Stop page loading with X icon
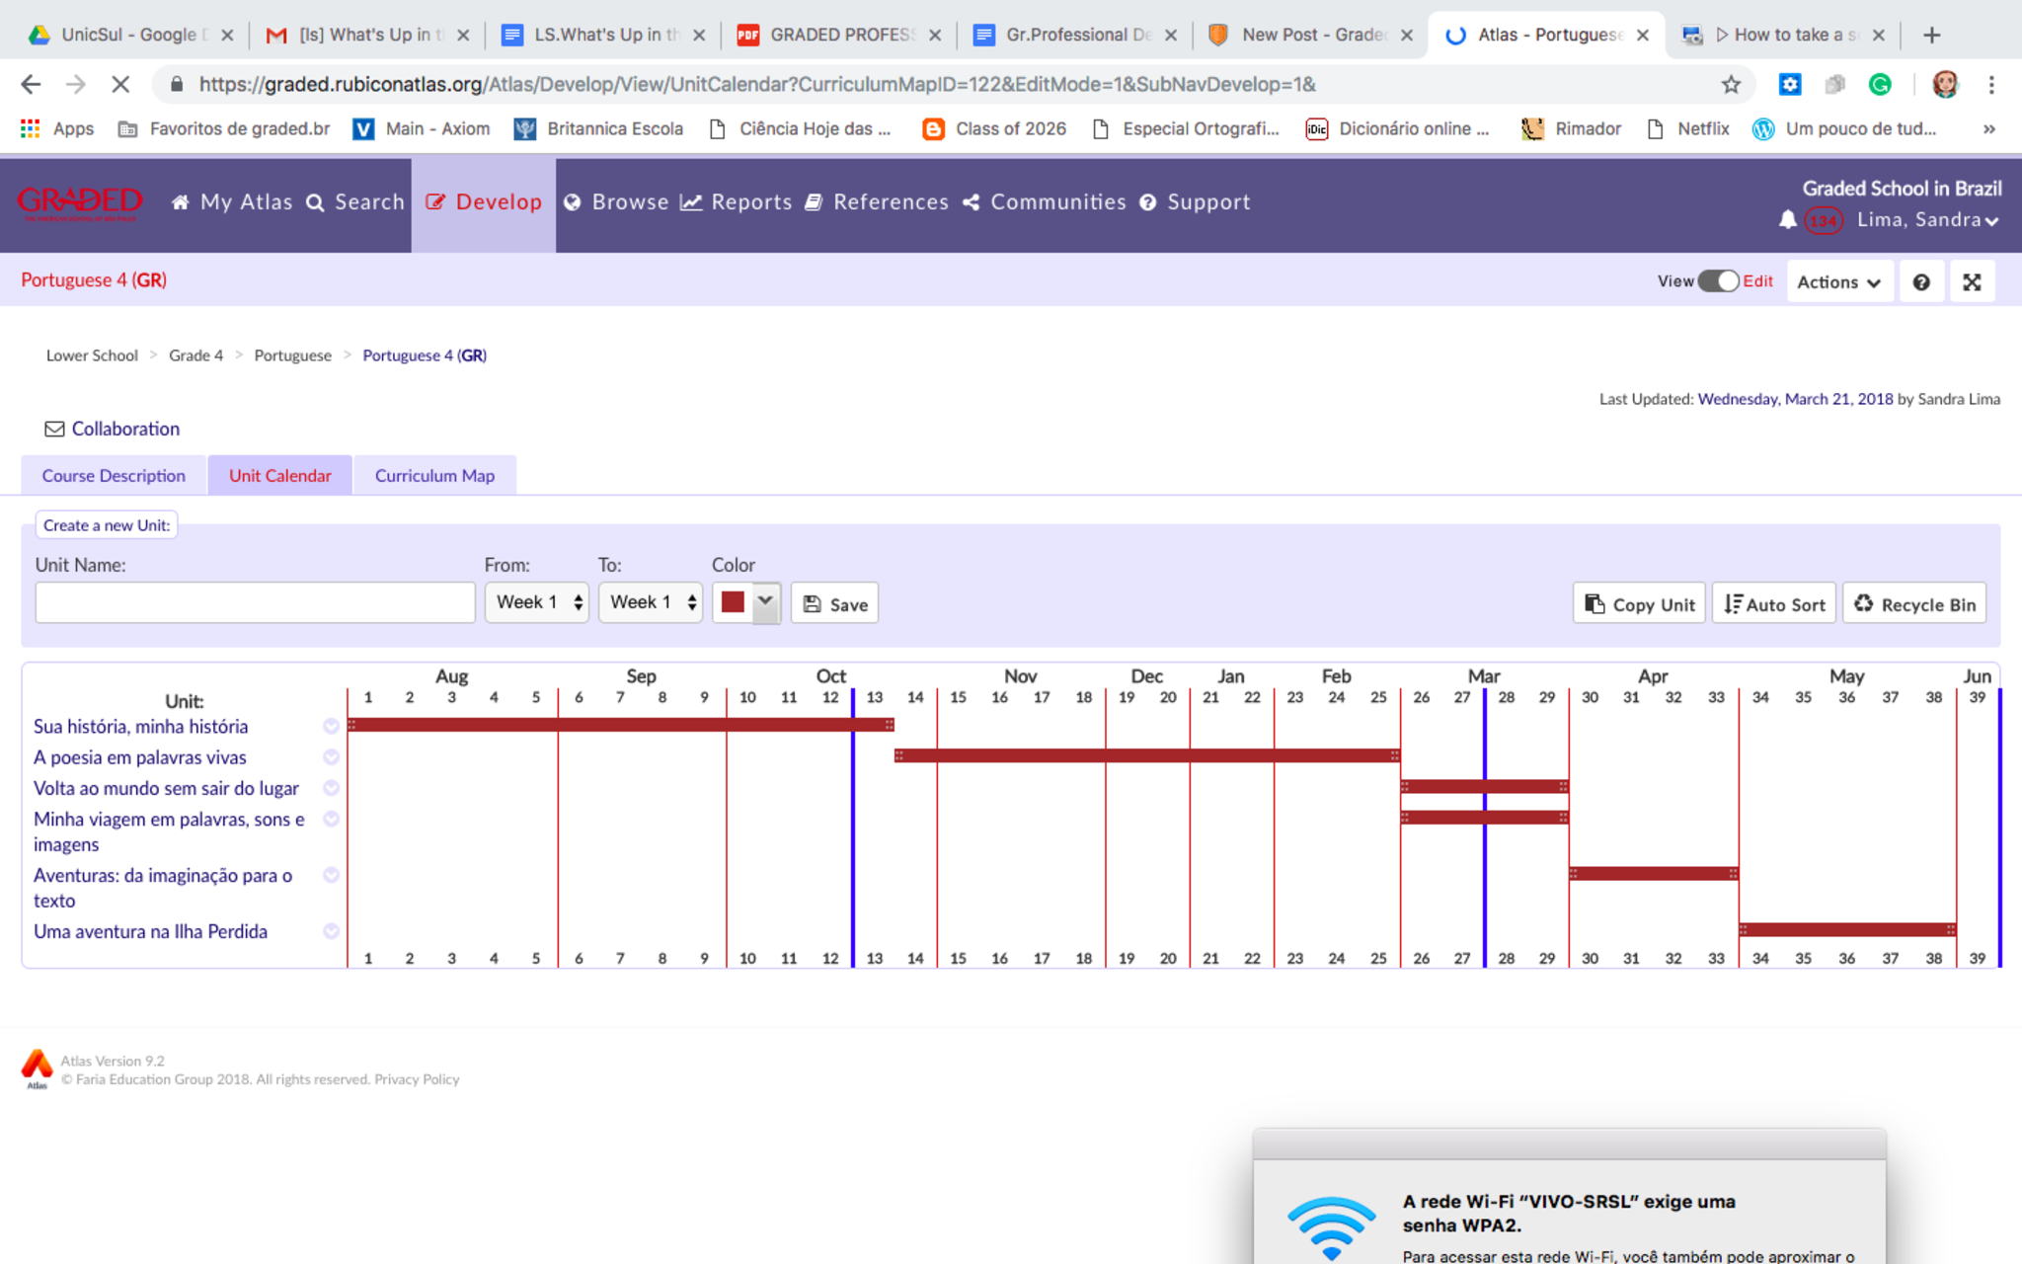The width and height of the screenshot is (2022, 1264). pos(120,85)
